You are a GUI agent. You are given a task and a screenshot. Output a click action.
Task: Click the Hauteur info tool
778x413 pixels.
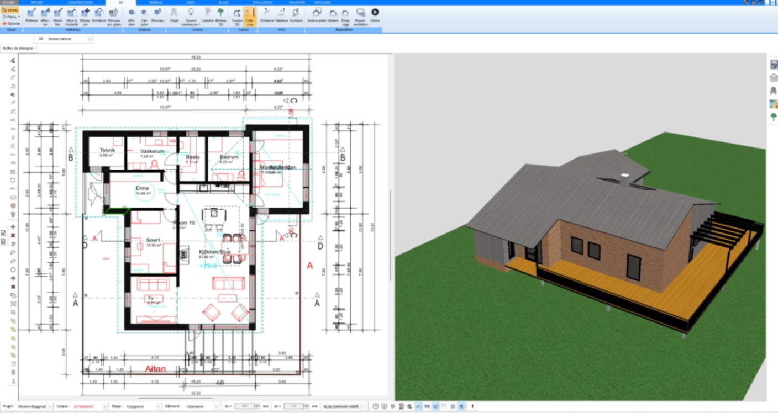pos(282,15)
